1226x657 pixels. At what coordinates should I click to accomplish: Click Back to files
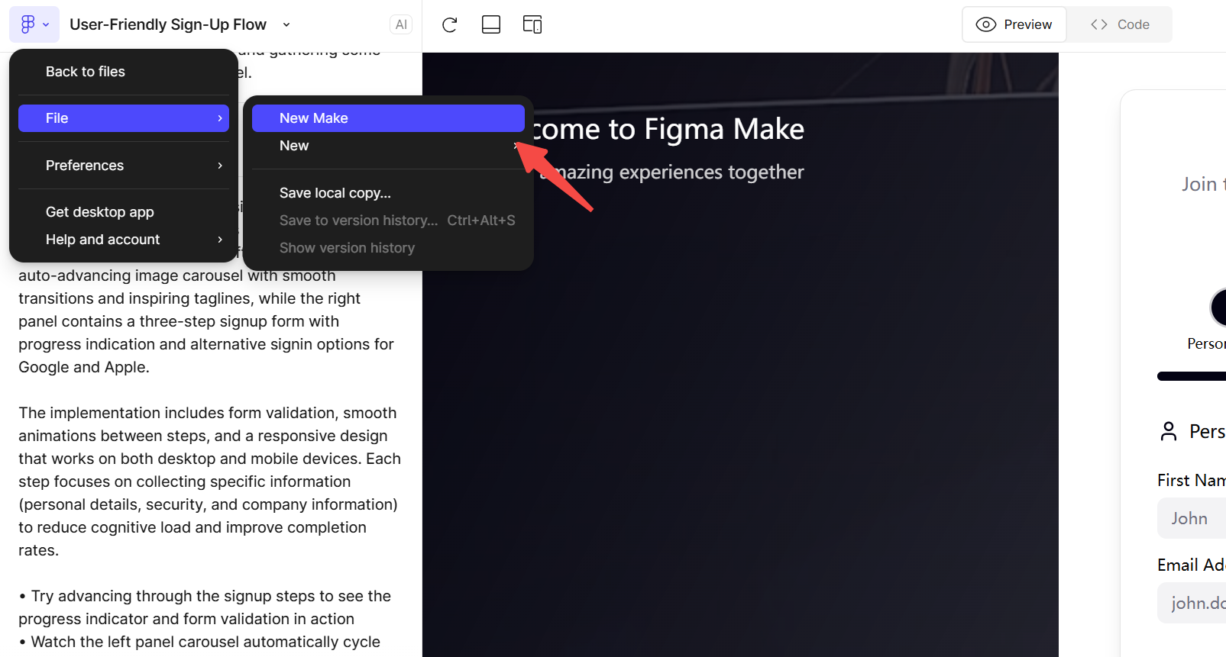[x=86, y=72]
